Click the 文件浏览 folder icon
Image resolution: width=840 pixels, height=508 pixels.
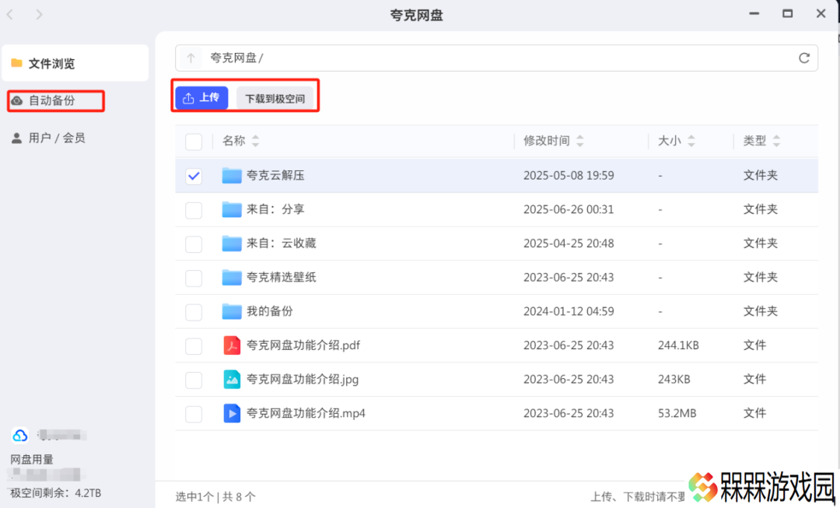point(16,63)
